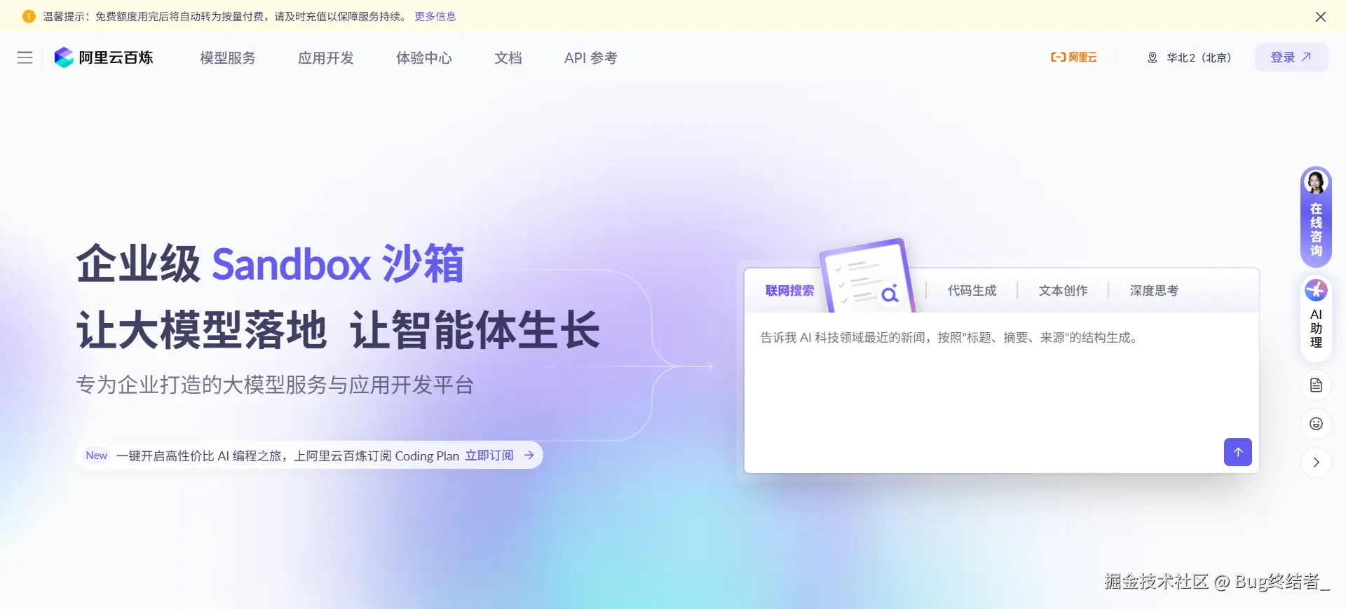Click the orange warning icon in the banner
1346x609 pixels.
point(29,16)
